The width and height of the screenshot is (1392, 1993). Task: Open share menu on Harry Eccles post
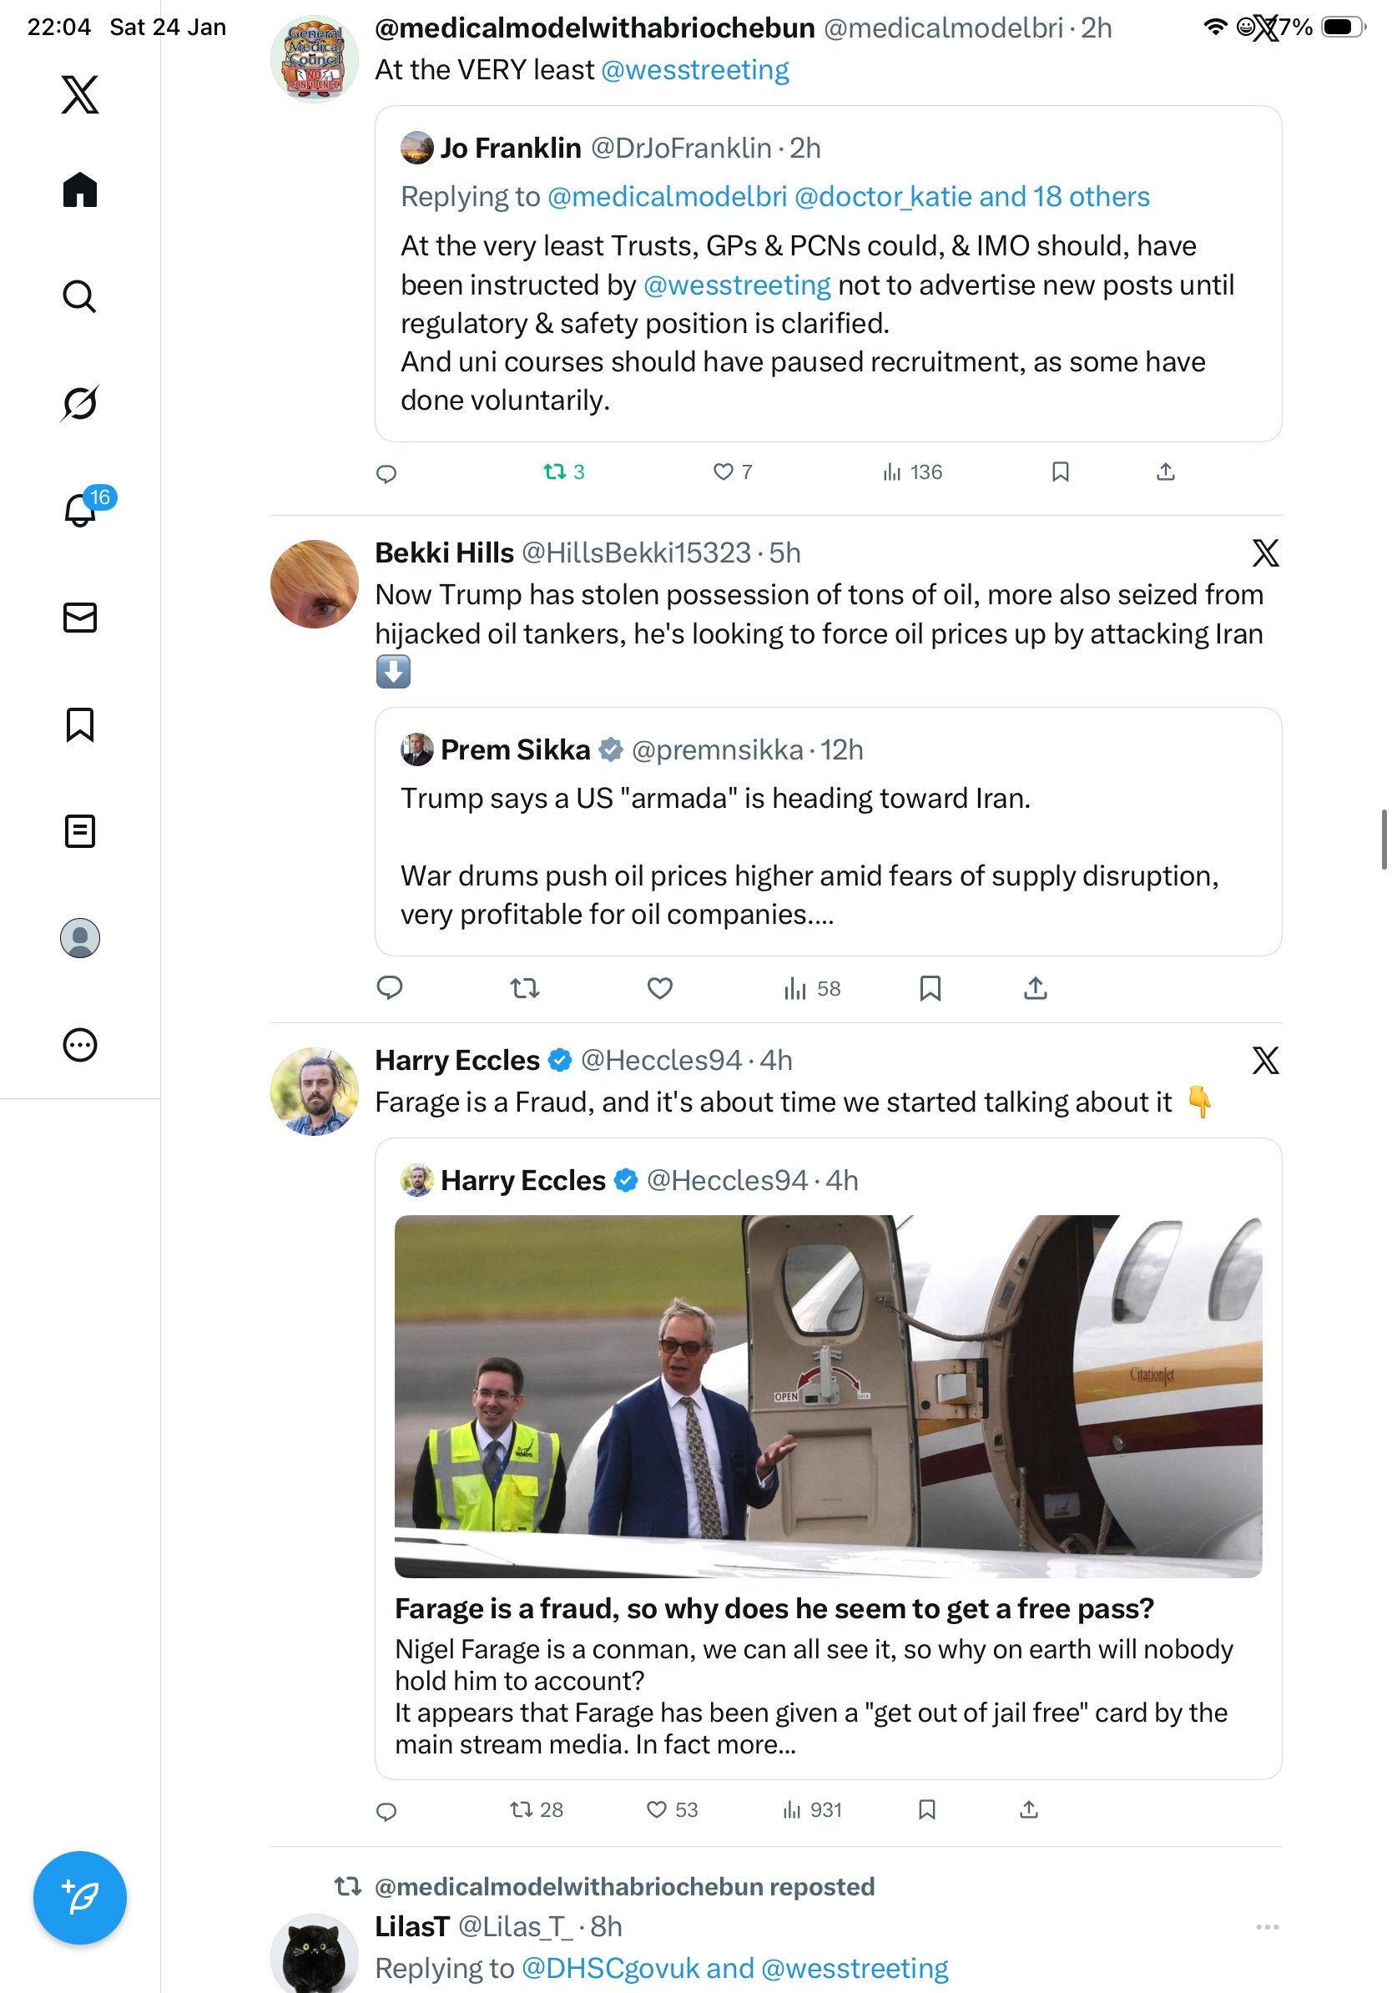[1028, 1809]
